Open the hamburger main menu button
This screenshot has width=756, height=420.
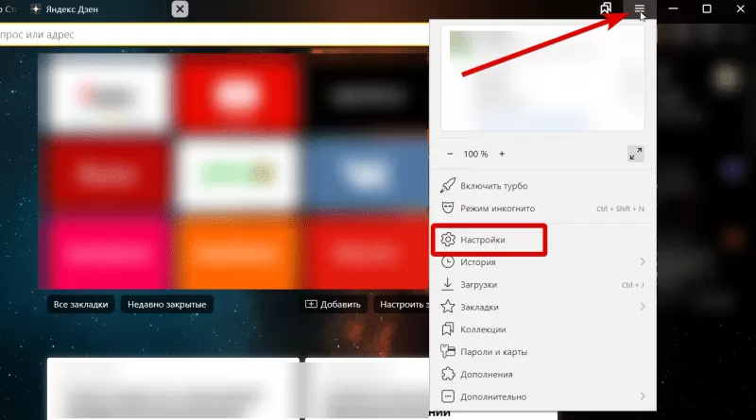click(640, 9)
